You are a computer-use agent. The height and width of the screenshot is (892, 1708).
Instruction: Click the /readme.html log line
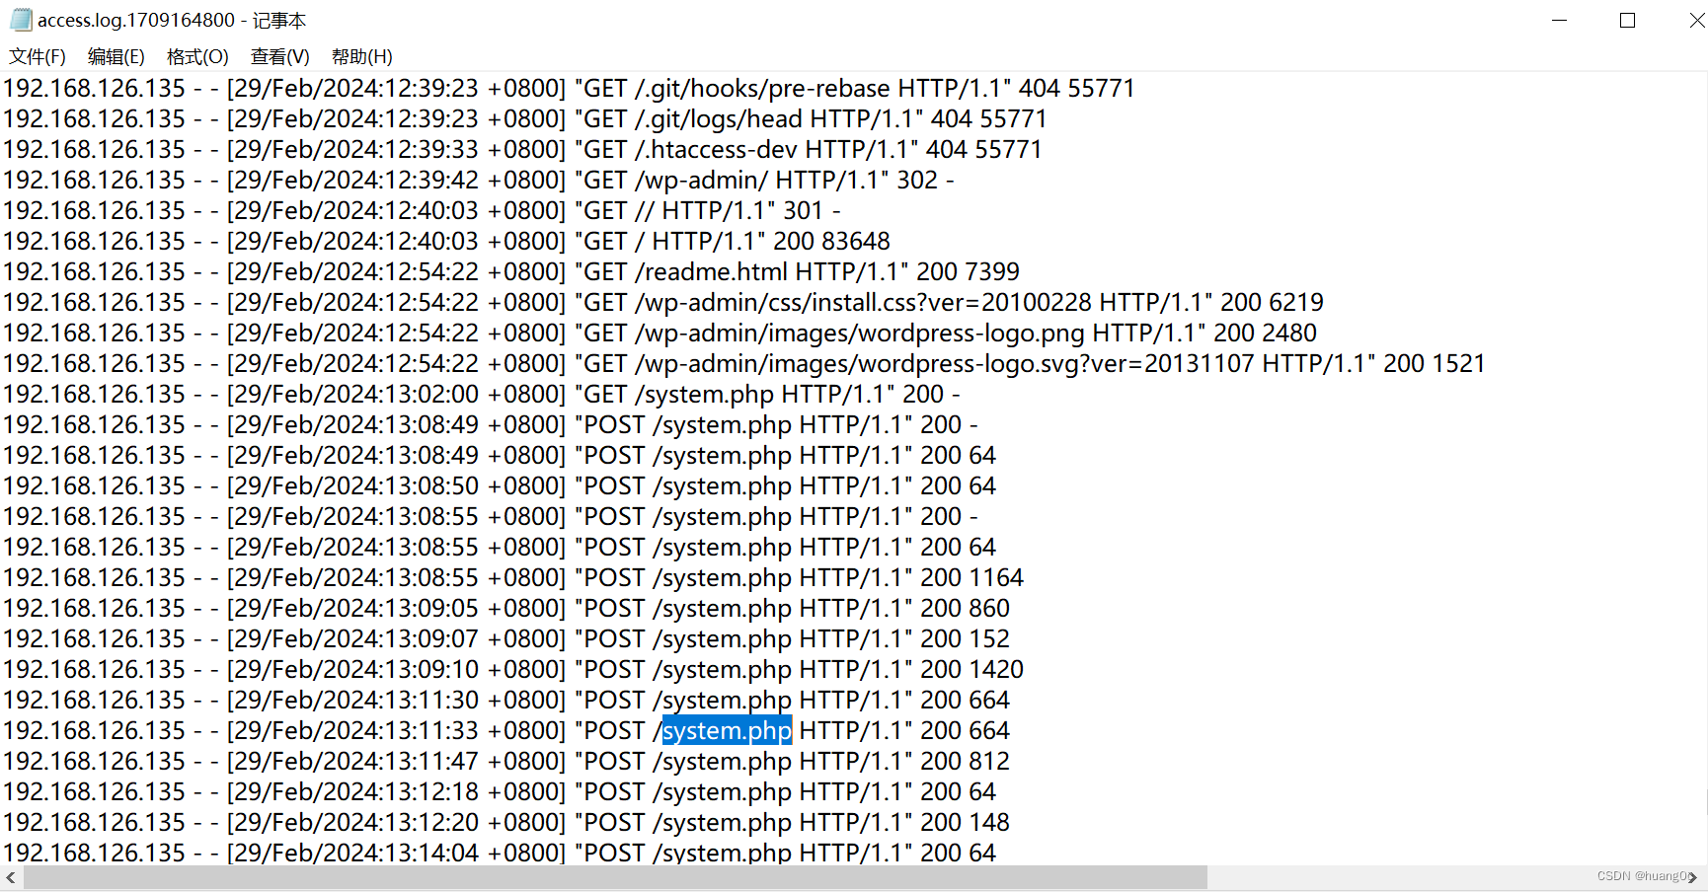511,272
